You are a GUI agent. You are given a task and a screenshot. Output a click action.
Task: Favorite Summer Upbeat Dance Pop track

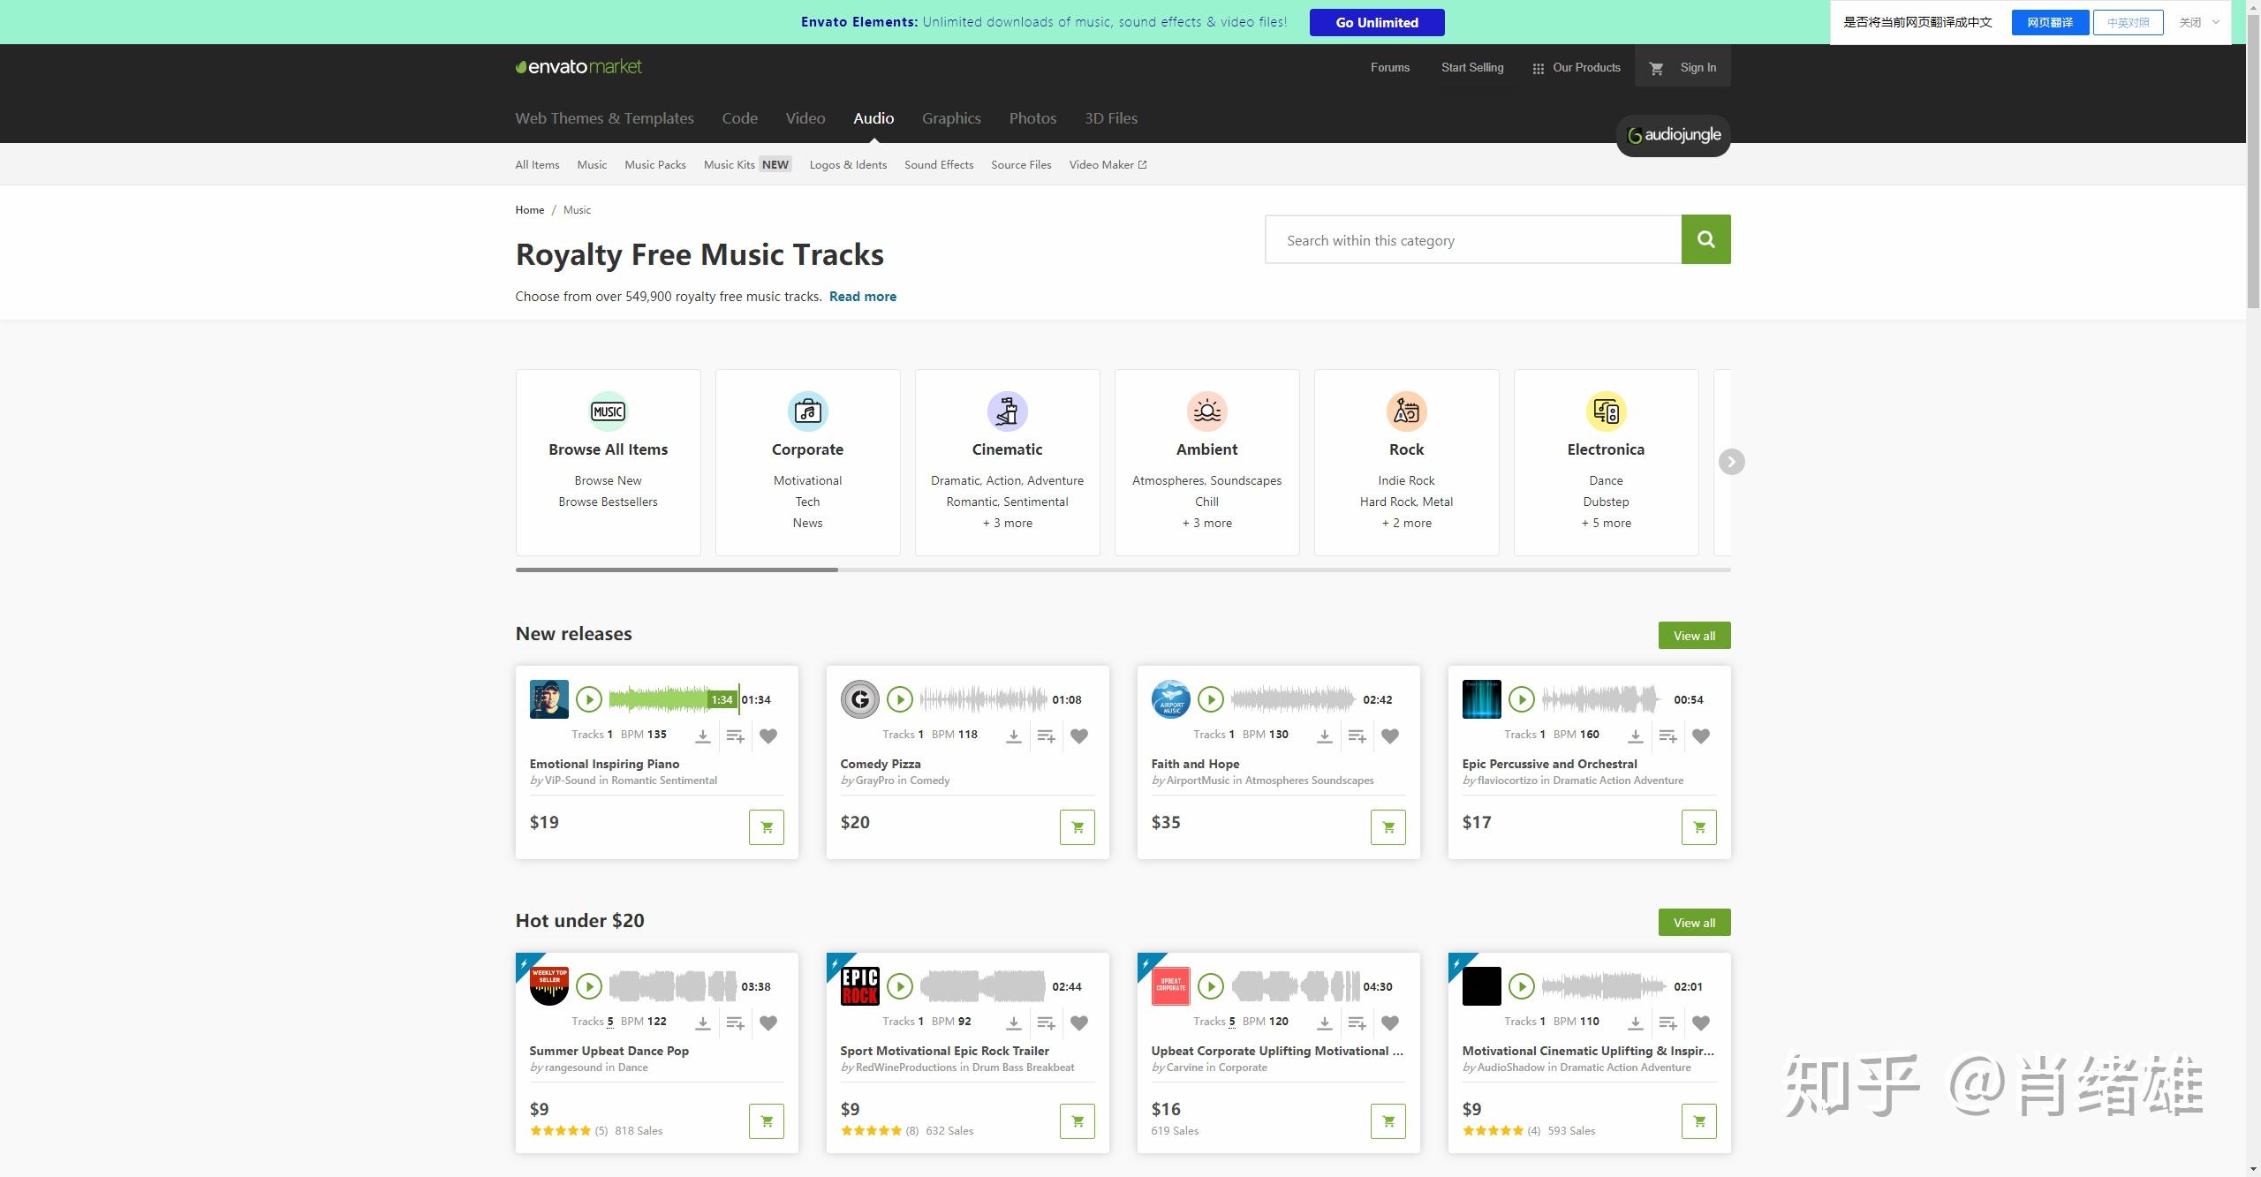768,1022
